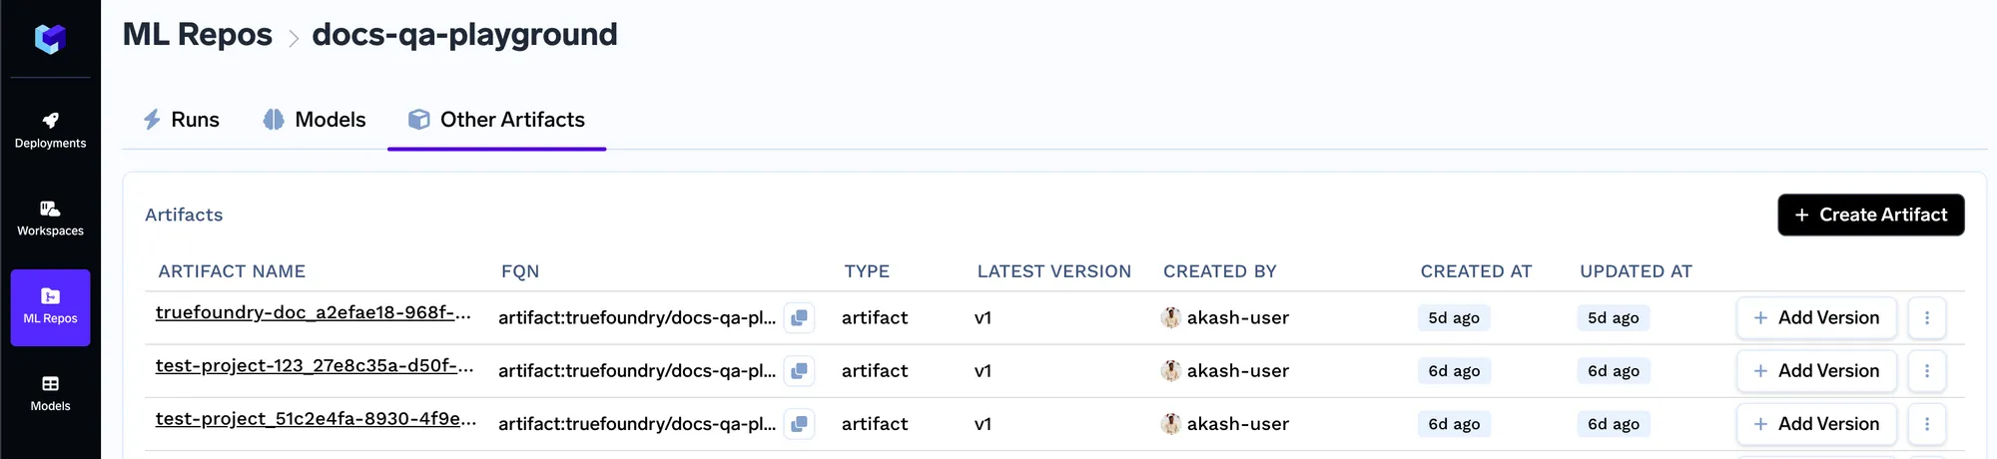Open Deployments from the sidebar

click(x=50, y=132)
